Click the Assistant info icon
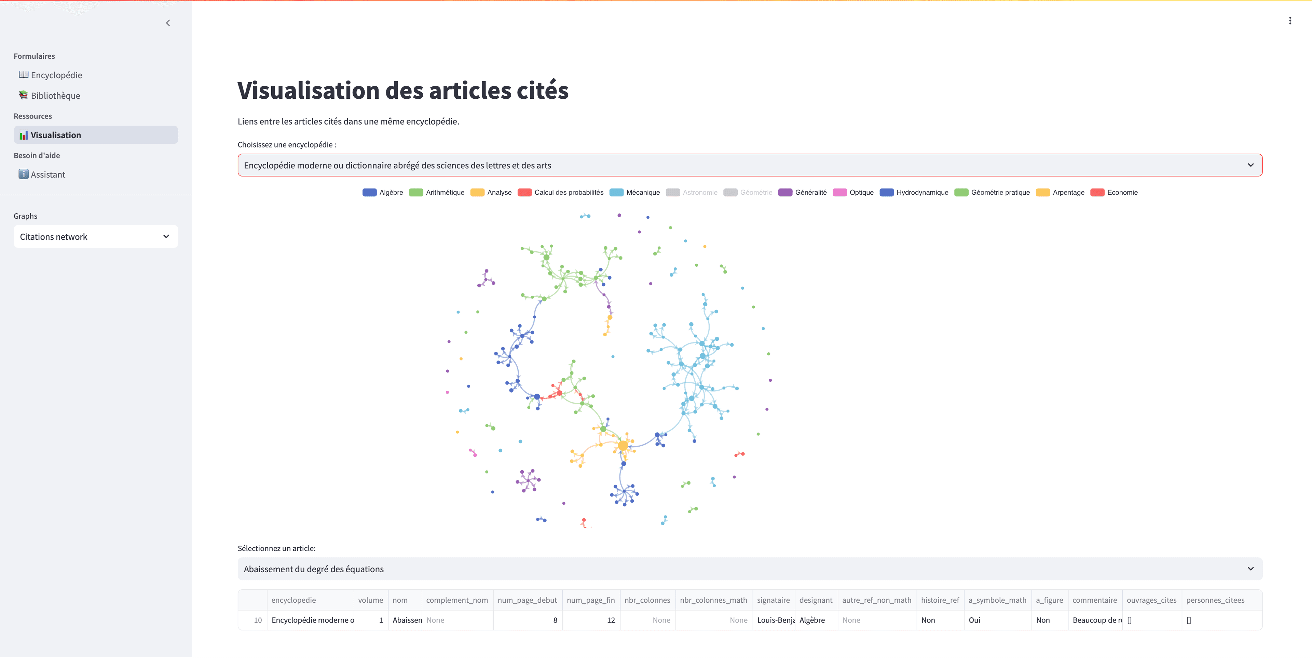1312x659 pixels. pos(24,174)
